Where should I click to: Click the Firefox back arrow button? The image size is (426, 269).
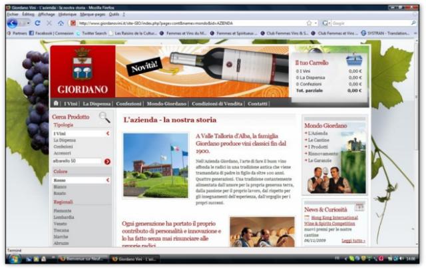12,23
